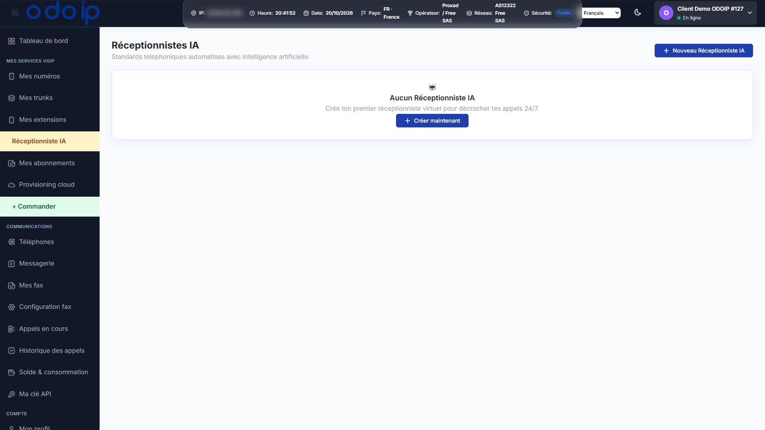The width and height of the screenshot is (765, 430).
Task: Open the Français language dropdown
Action: pos(601,13)
